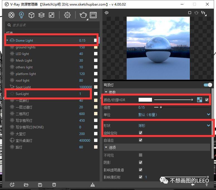Open the Textures checker icon
Screen dimensions: 216x190
tap(51, 15)
